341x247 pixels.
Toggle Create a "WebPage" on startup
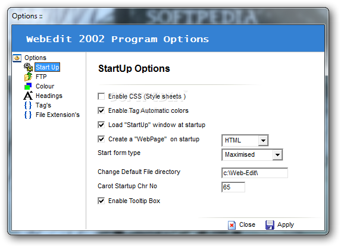101,139
